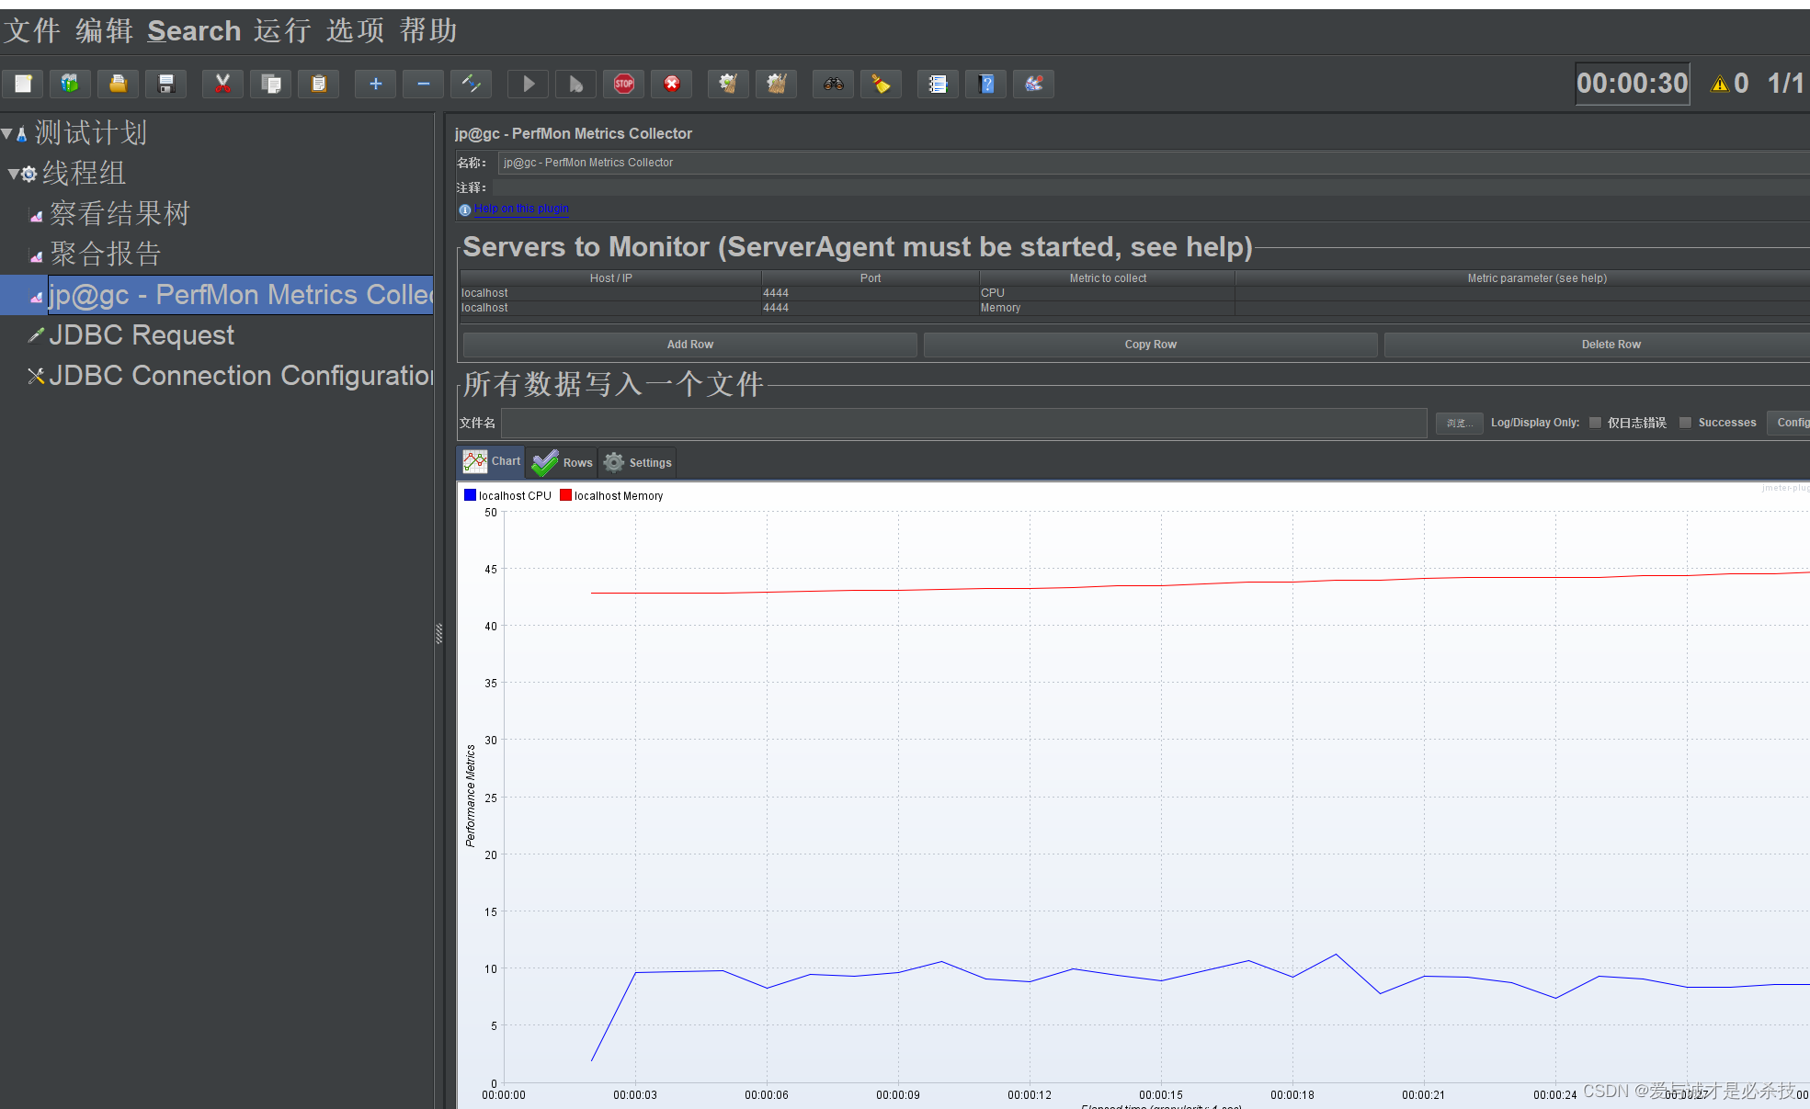Image resolution: width=1810 pixels, height=1109 pixels.
Task: Click the Clear All broom icon
Action: point(777,85)
